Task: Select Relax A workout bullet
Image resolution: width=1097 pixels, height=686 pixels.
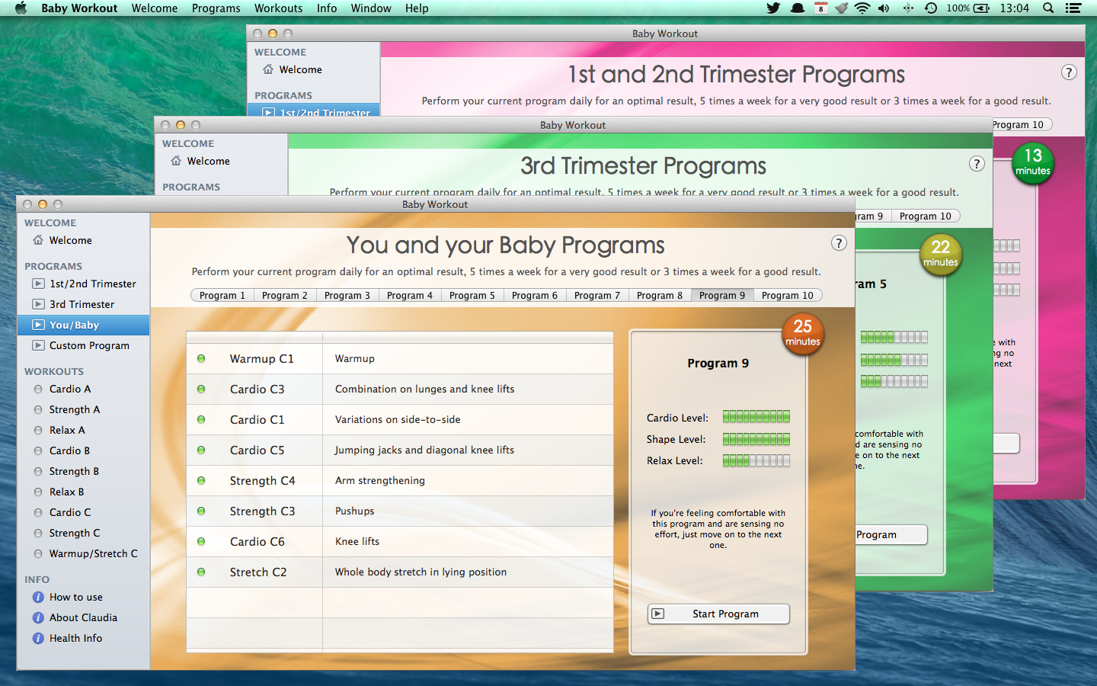Action: pos(38,430)
